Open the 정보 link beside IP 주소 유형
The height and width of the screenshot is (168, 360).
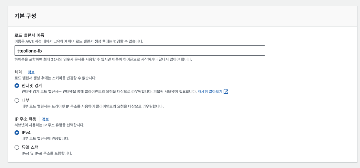(x=45, y=119)
